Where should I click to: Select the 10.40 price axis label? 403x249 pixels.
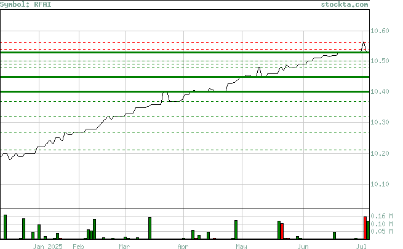(380, 91)
